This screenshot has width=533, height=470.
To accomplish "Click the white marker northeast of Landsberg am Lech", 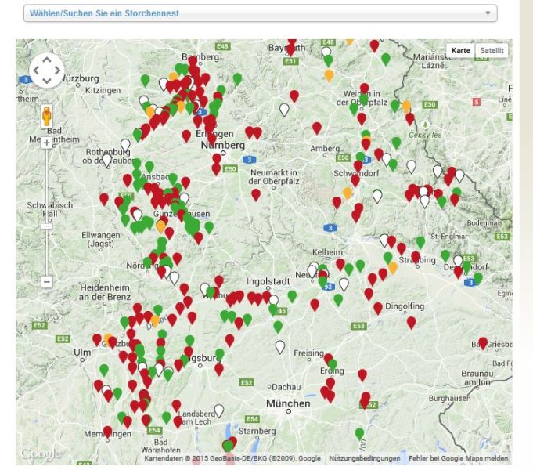I will coord(219,410).
